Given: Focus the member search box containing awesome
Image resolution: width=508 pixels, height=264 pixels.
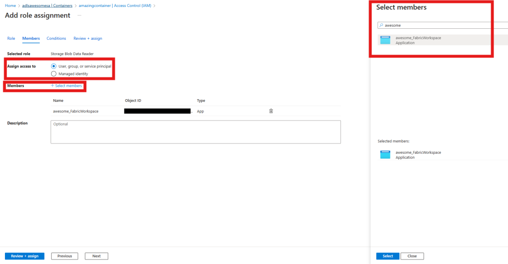Looking at the screenshot, I should click(443, 25).
